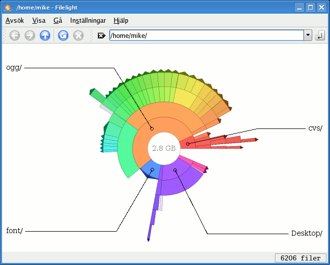330x265 pixels.
Task: Open the Gå menu
Action: pos(58,21)
